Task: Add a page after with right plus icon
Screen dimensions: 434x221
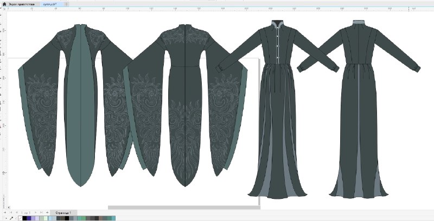Action: pos(47,212)
